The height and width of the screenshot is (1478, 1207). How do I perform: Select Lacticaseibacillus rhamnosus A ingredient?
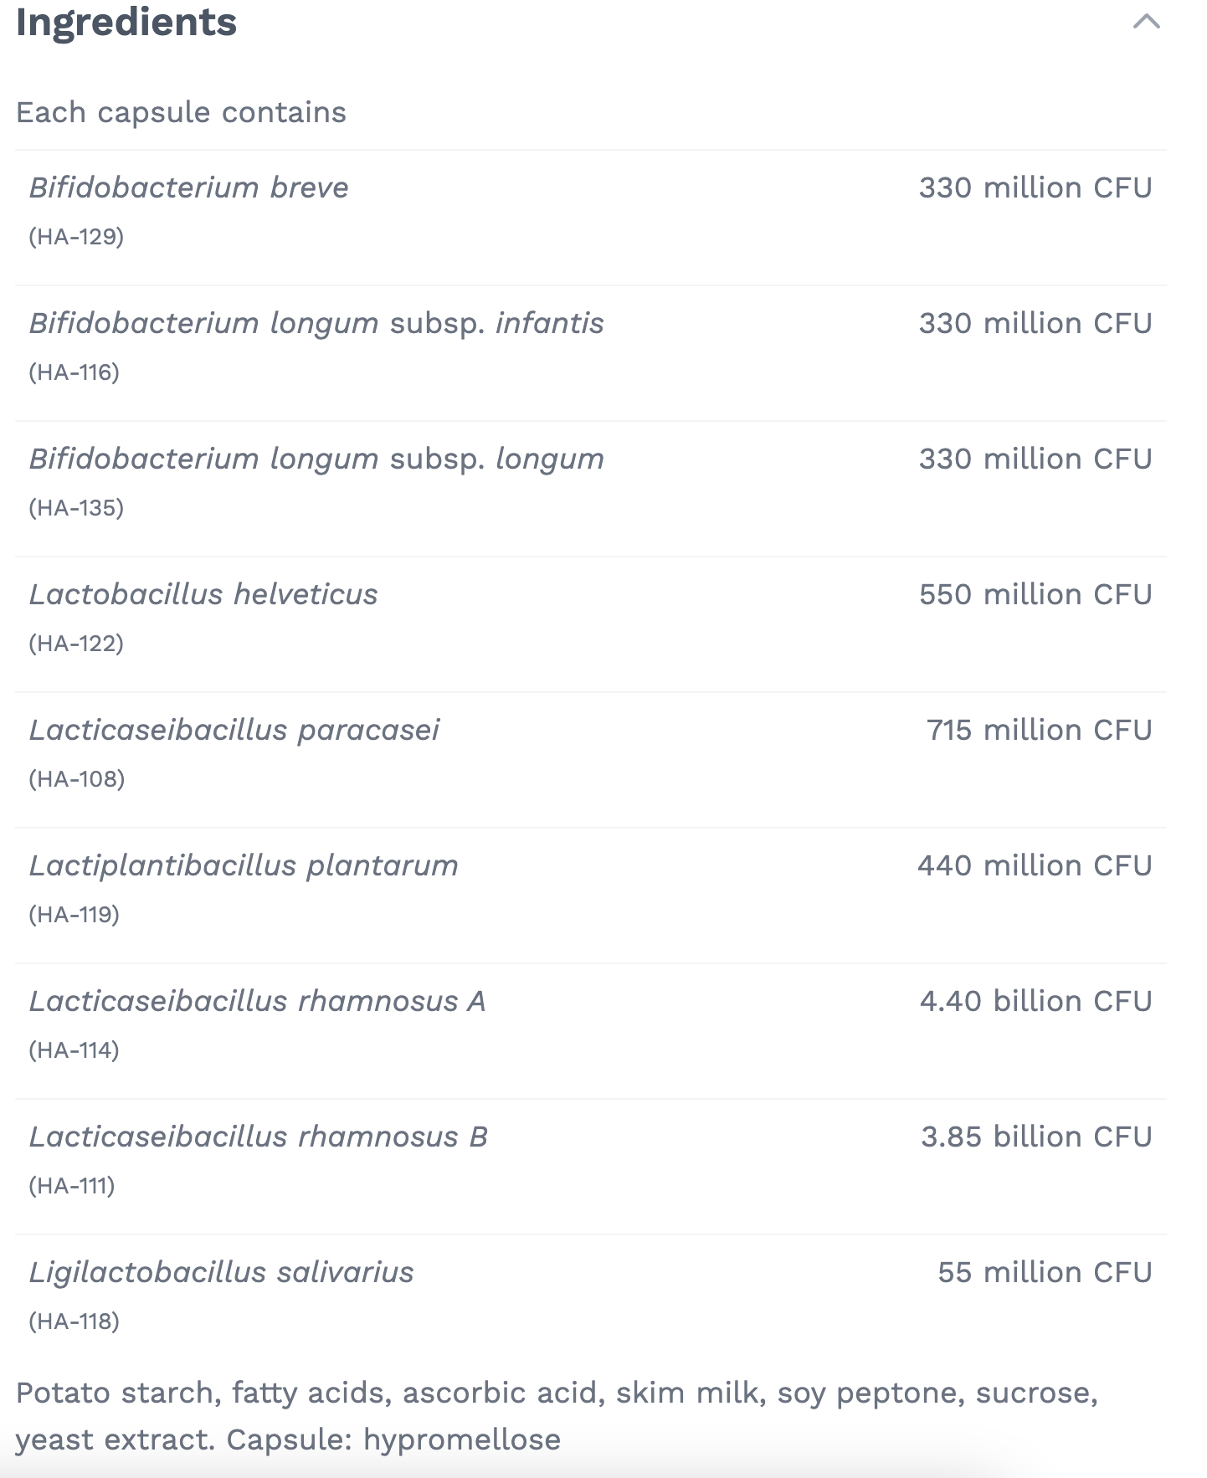[258, 1001]
